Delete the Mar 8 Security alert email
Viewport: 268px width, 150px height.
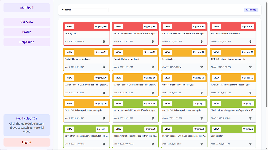104,42
